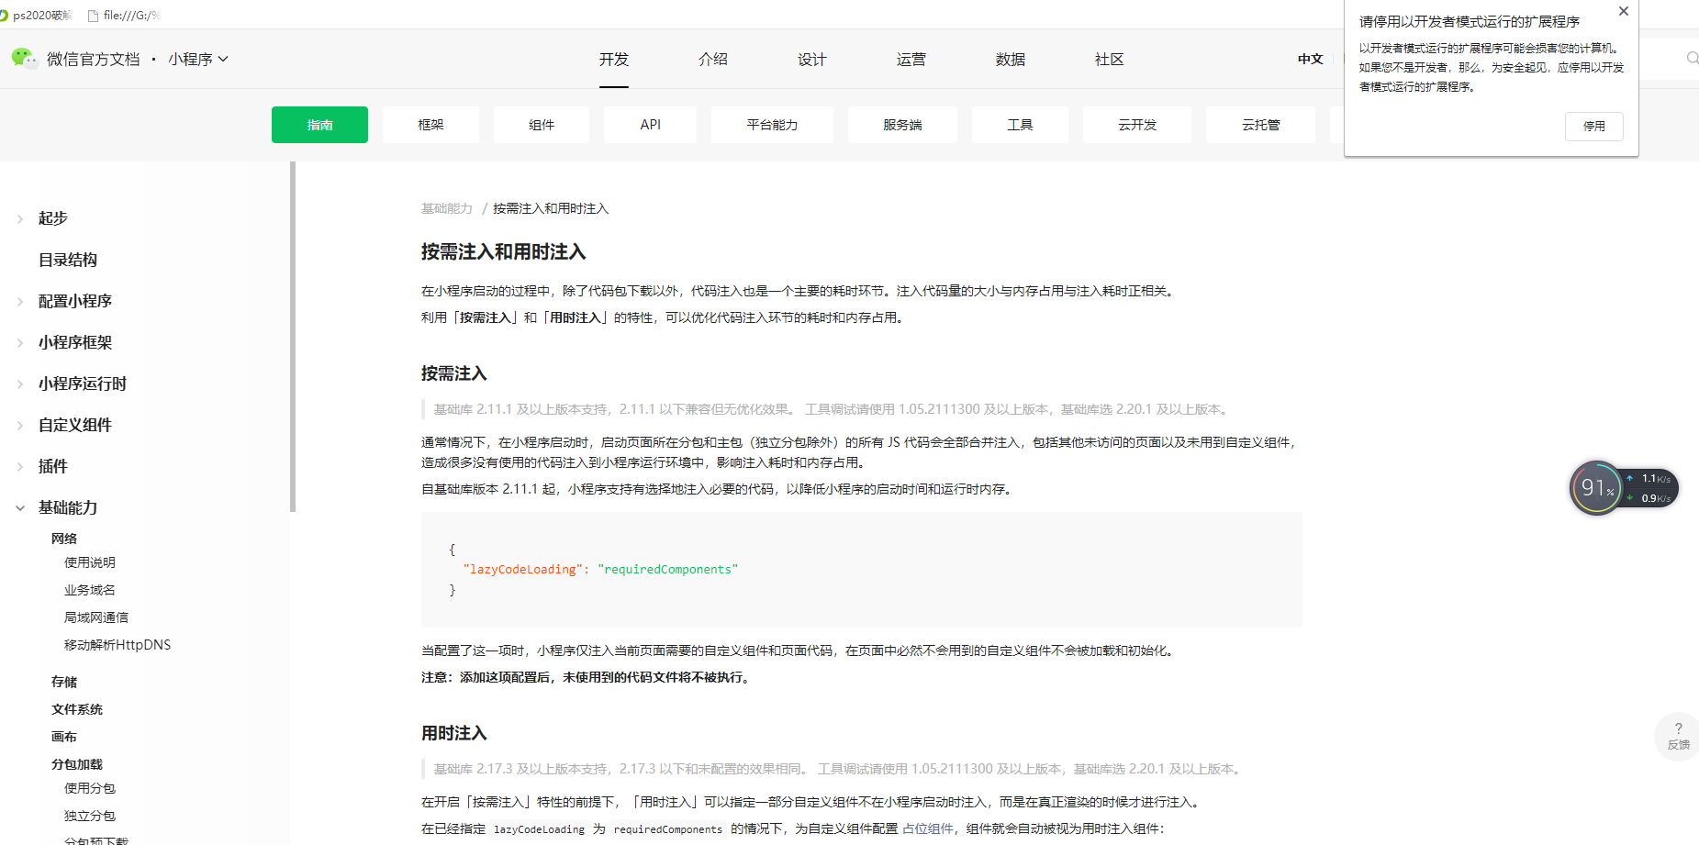Click the file:///G:/ browser tab
The width and height of the screenshot is (1699, 845).
[x=124, y=15]
